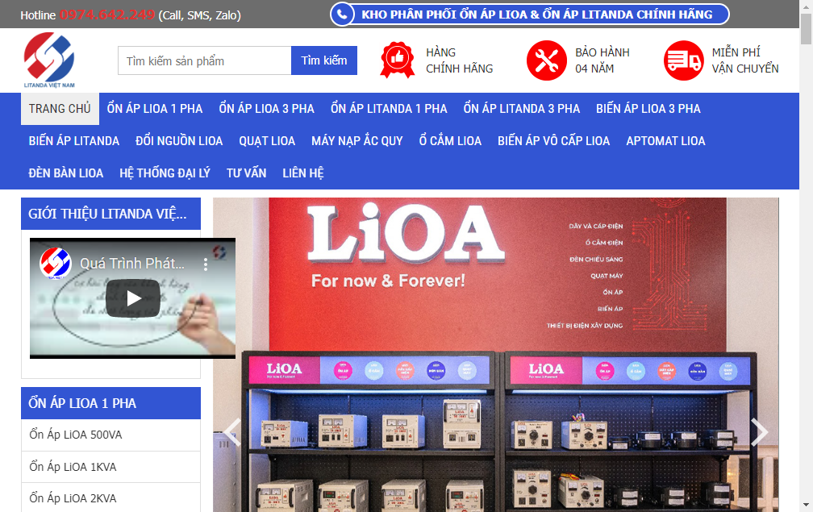Open Biến Áp Vô Cấp Lioa menu

[x=554, y=141]
